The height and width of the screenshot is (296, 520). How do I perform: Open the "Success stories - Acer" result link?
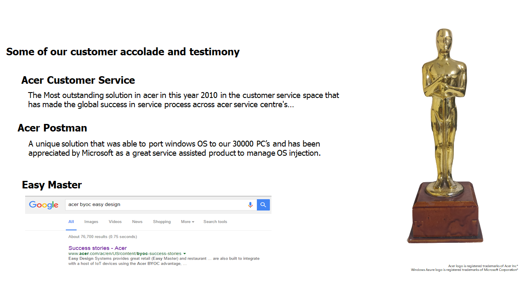point(98,248)
